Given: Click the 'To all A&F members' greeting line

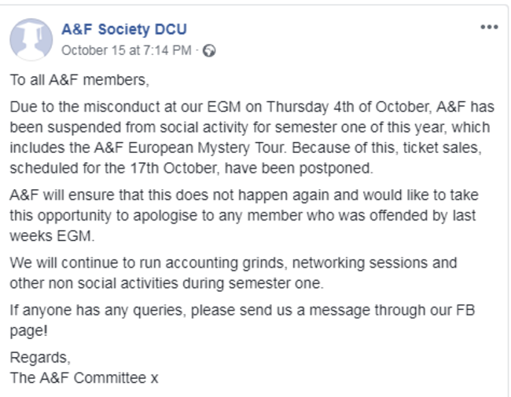Looking at the screenshot, I should [x=79, y=80].
